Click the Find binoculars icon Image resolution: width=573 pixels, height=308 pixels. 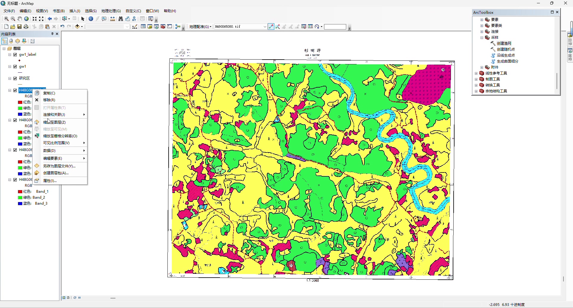(121, 19)
